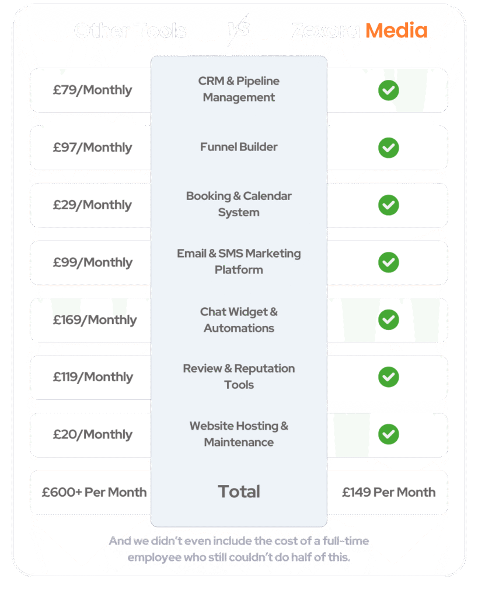Click the Total row label
The height and width of the screenshot is (597, 478).
pyautogui.click(x=239, y=491)
